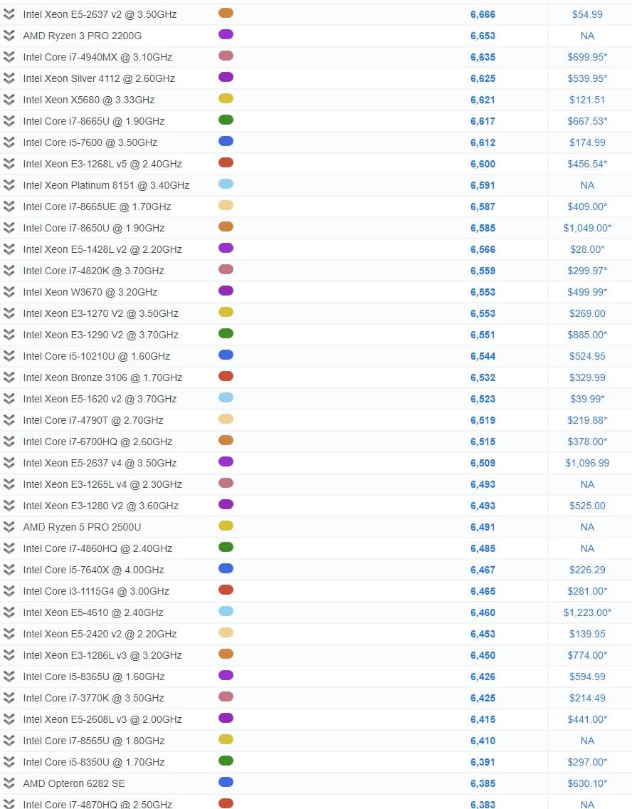The height and width of the screenshot is (809, 632).
Task: Click price $1,223.00* for Xeon E5-4610
Action: (x=587, y=612)
